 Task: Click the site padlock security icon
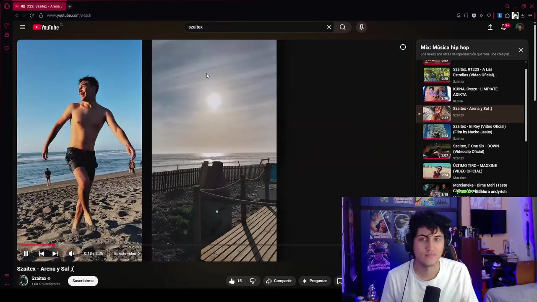[41, 16]
